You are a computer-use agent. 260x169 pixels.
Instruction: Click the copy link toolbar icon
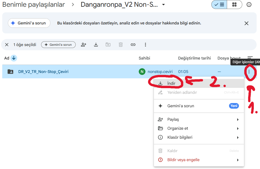[x=133, y=45]
